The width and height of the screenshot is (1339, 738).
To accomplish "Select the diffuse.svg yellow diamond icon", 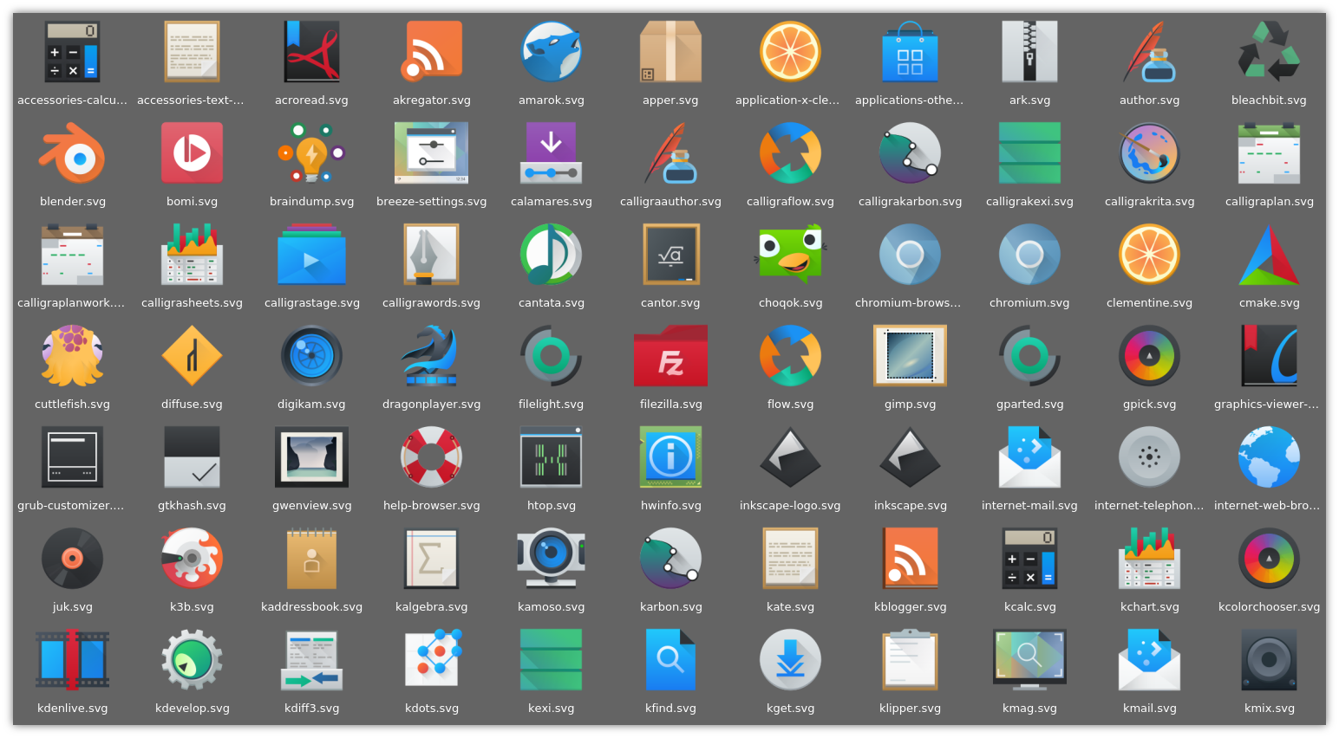I will click(192, 355).
